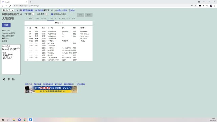Reload the page with the browser refresh icon
This screenshot has width=217, height=122.
click(10, 6)
